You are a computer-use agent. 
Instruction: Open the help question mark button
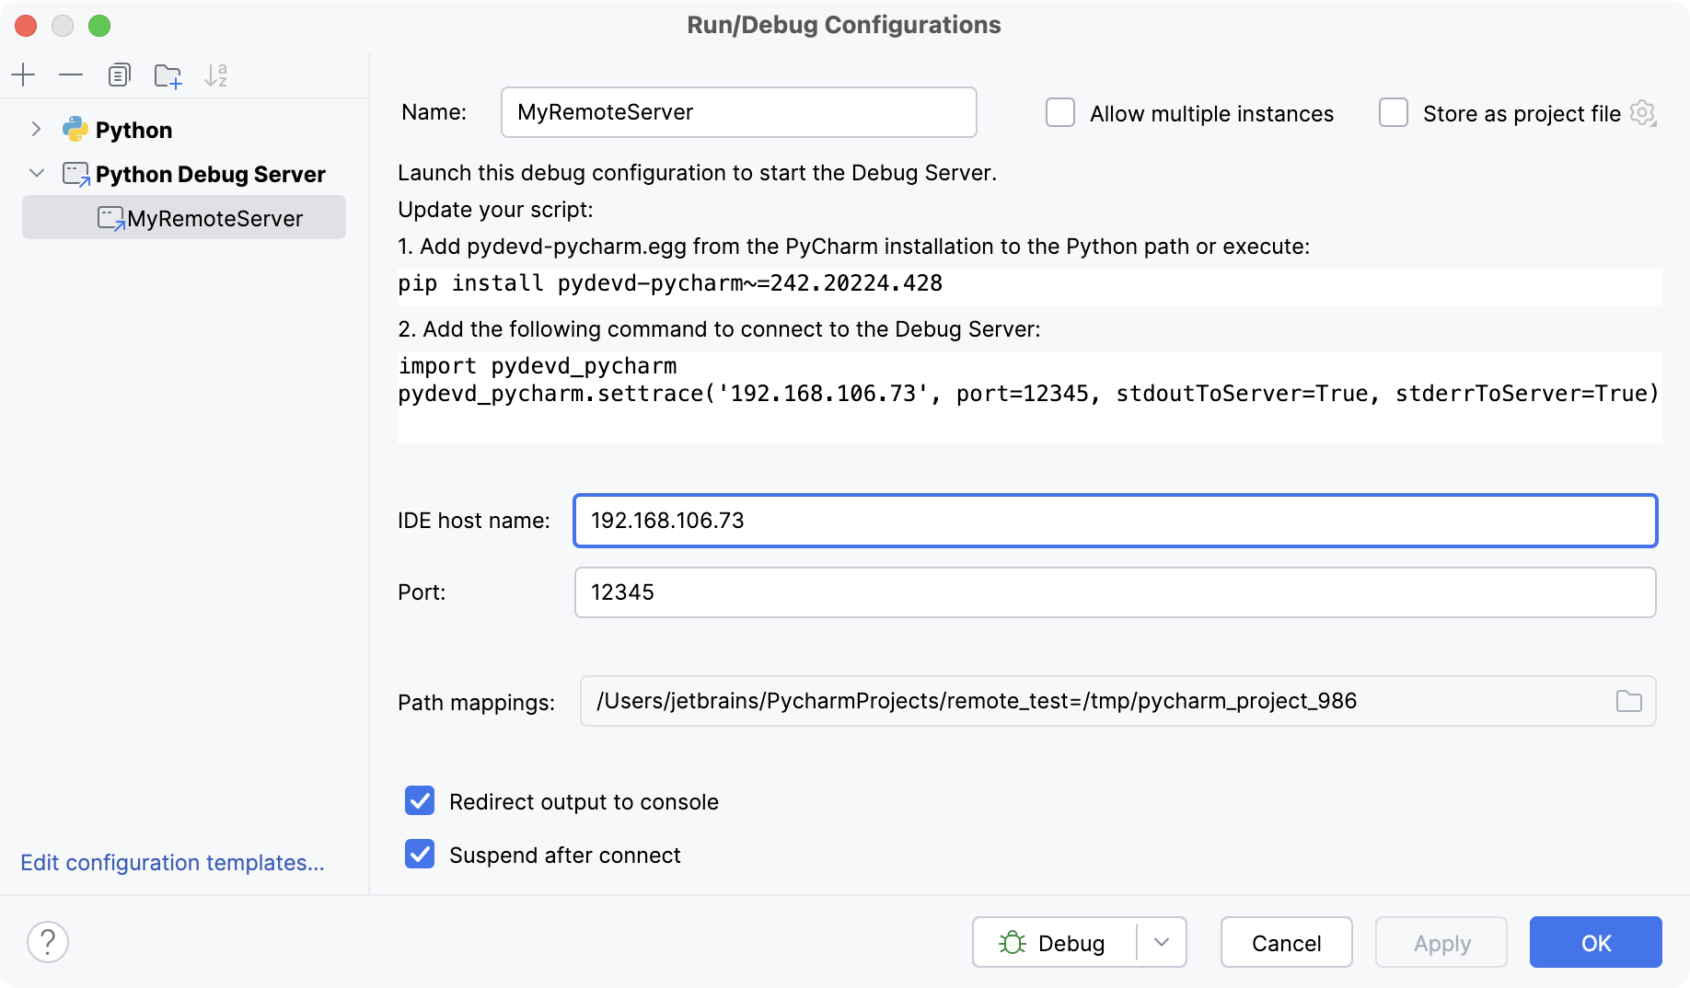[x=48, y=942]
